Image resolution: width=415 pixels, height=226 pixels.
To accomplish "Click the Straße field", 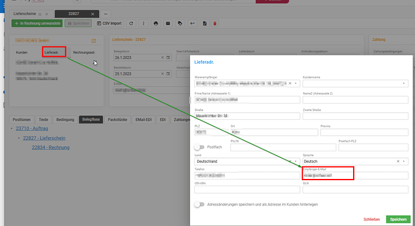I will (247, 116).
